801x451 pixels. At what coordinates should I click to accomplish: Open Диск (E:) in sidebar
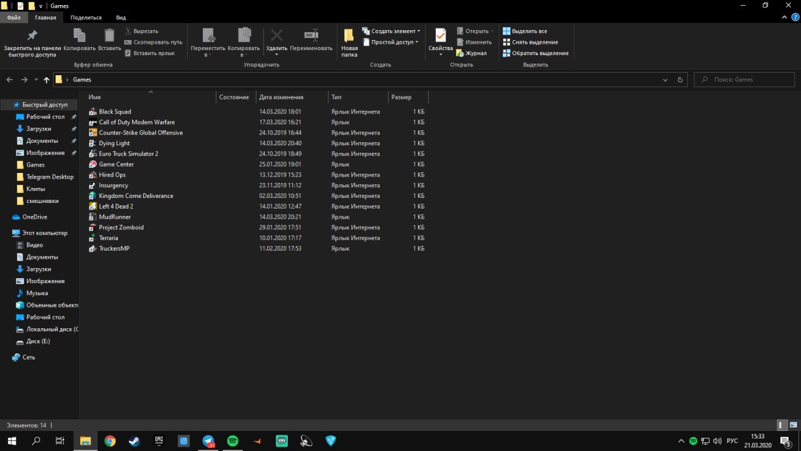pos(38,341)
